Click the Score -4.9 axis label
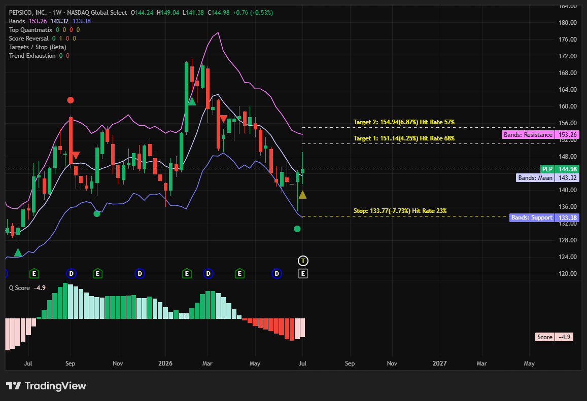Image resolution: width=587 pixels, height=401 pixels. coord(554,337)
